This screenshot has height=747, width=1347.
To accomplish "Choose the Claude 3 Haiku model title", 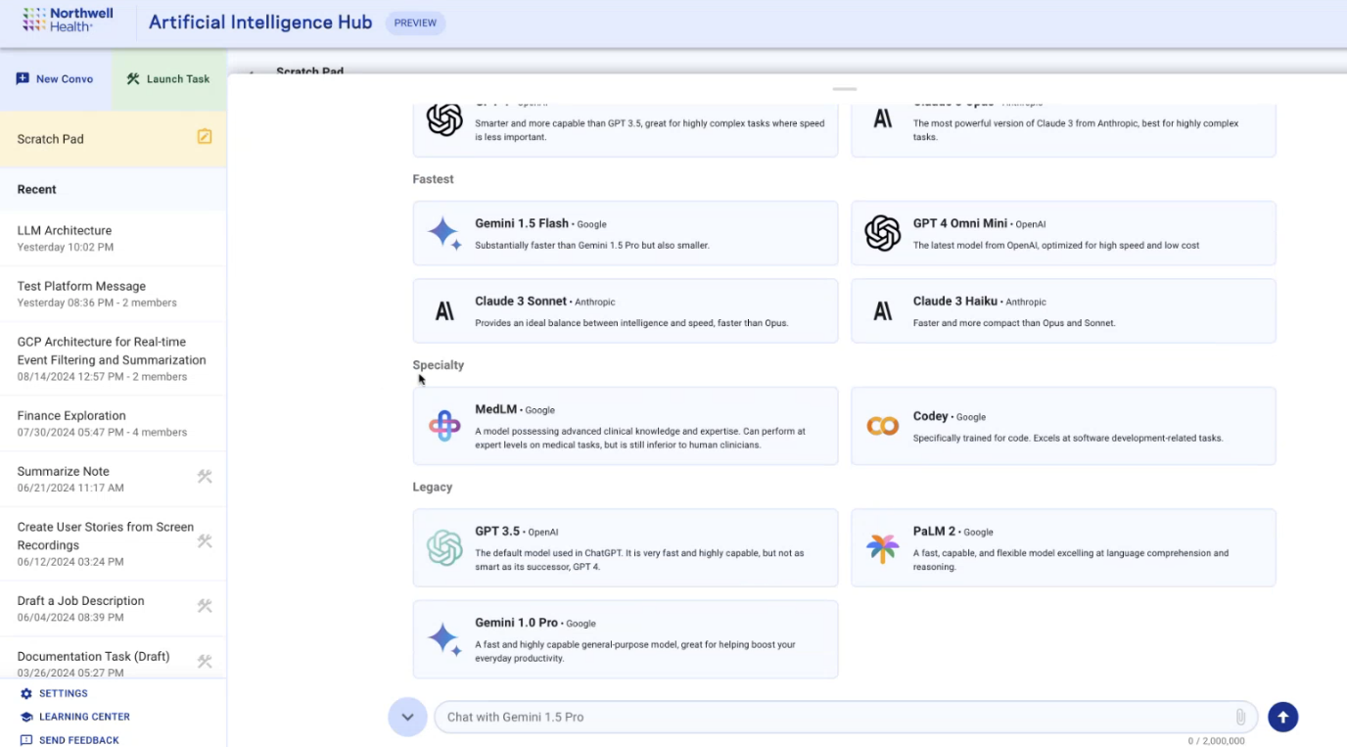I will (x=955, y=302).
